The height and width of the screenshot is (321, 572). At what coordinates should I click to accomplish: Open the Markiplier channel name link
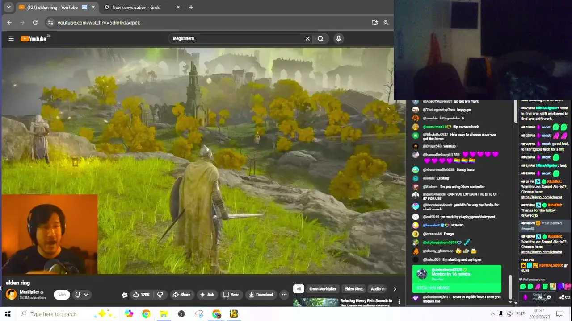pyautogui.click(x=29, y=292)
